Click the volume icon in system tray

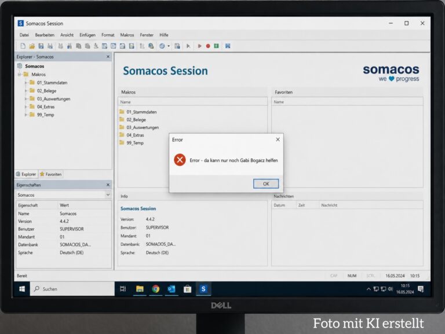[x=391, y=289]
